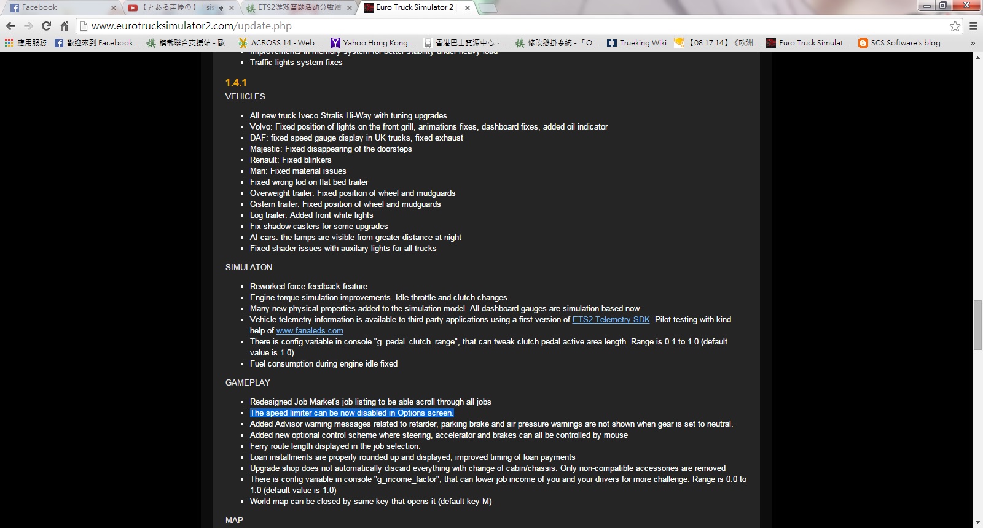Close the Facebook tab
Image resolution: width=983 pixels, height=528 pixels.
tap(114, 8)
